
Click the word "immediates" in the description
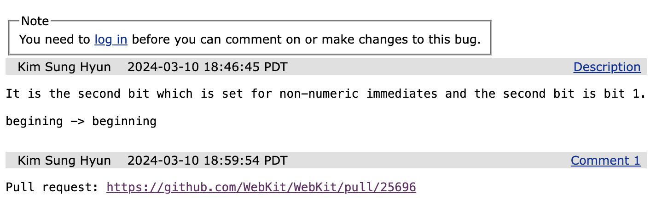(x=402, y=94)
